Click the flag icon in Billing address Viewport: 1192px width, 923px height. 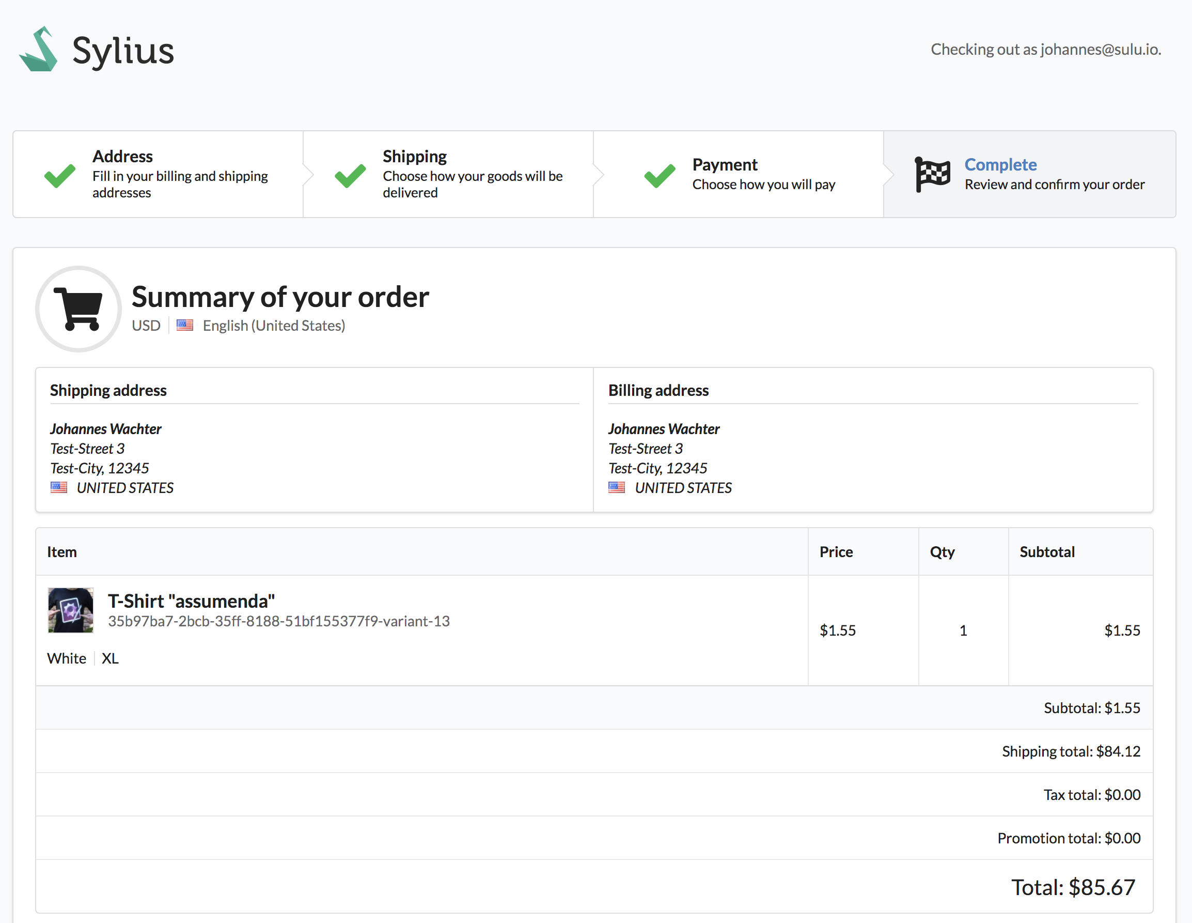(x=617, y=487)
